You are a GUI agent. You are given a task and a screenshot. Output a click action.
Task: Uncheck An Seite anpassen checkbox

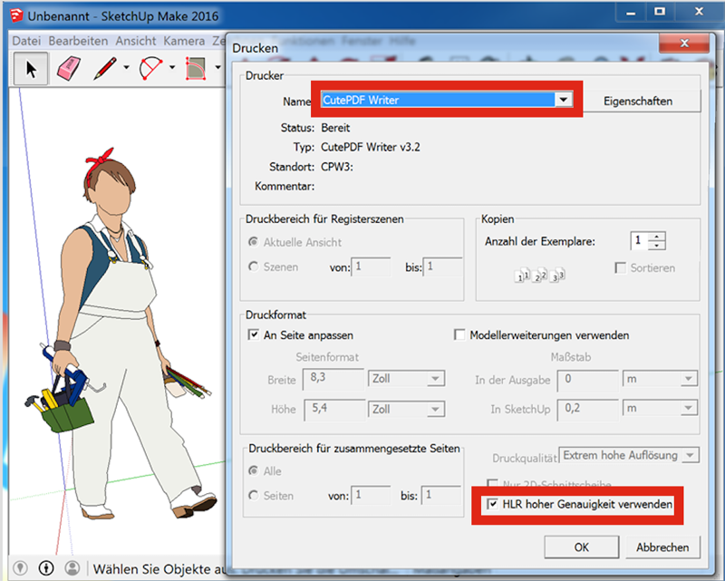point(254,334)
